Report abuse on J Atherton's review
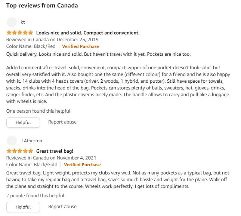 [x=62, y=207]
